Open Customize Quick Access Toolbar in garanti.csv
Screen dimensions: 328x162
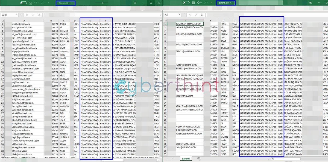click(211, 3)
